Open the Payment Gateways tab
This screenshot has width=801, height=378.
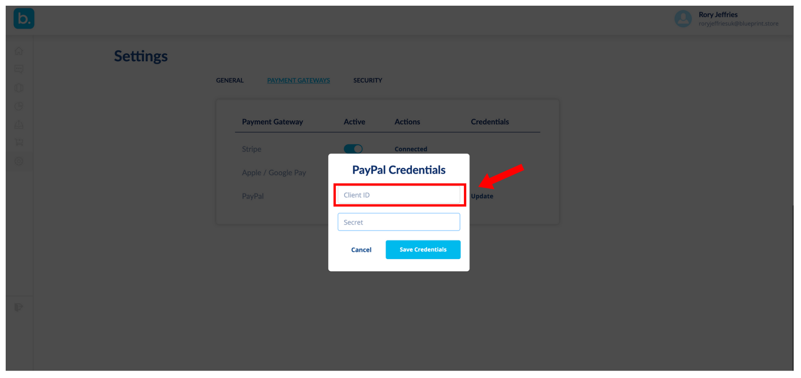(x=299, y=80)
